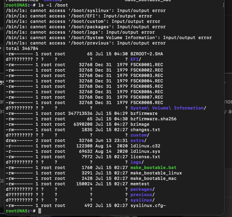Click the '/boot/custom' Input/output error line
The image size is (232, 217).
tap(83, 21)
